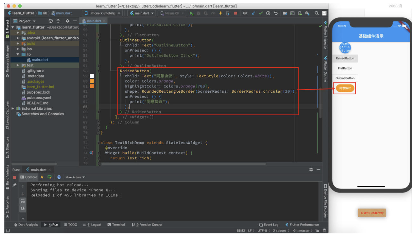Open Project panel settings gear
This screenshot has height=234, width=414.
pos(67,21)
